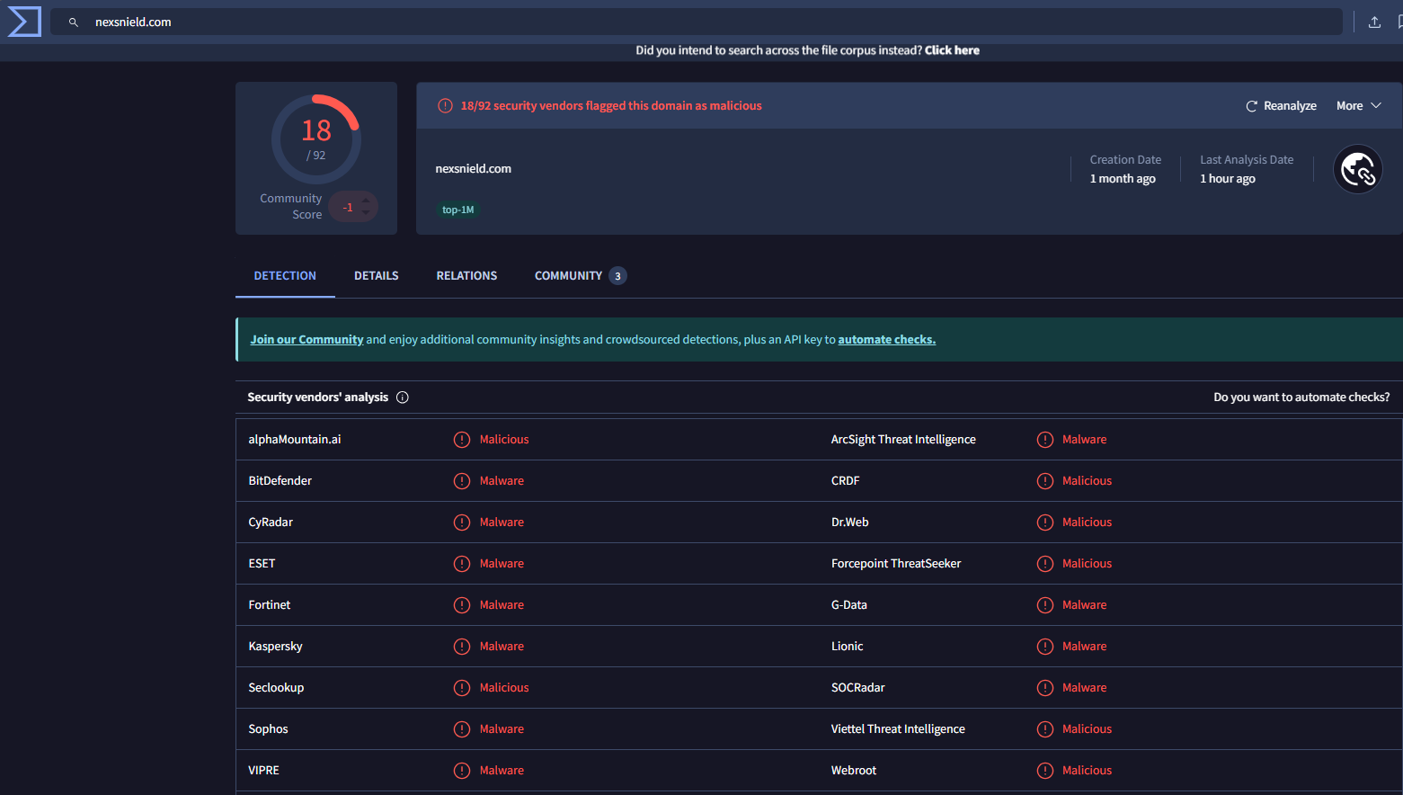Click the Join our Community link
The height and width of the screenshot is (795, 1403).
pos(306,340)
